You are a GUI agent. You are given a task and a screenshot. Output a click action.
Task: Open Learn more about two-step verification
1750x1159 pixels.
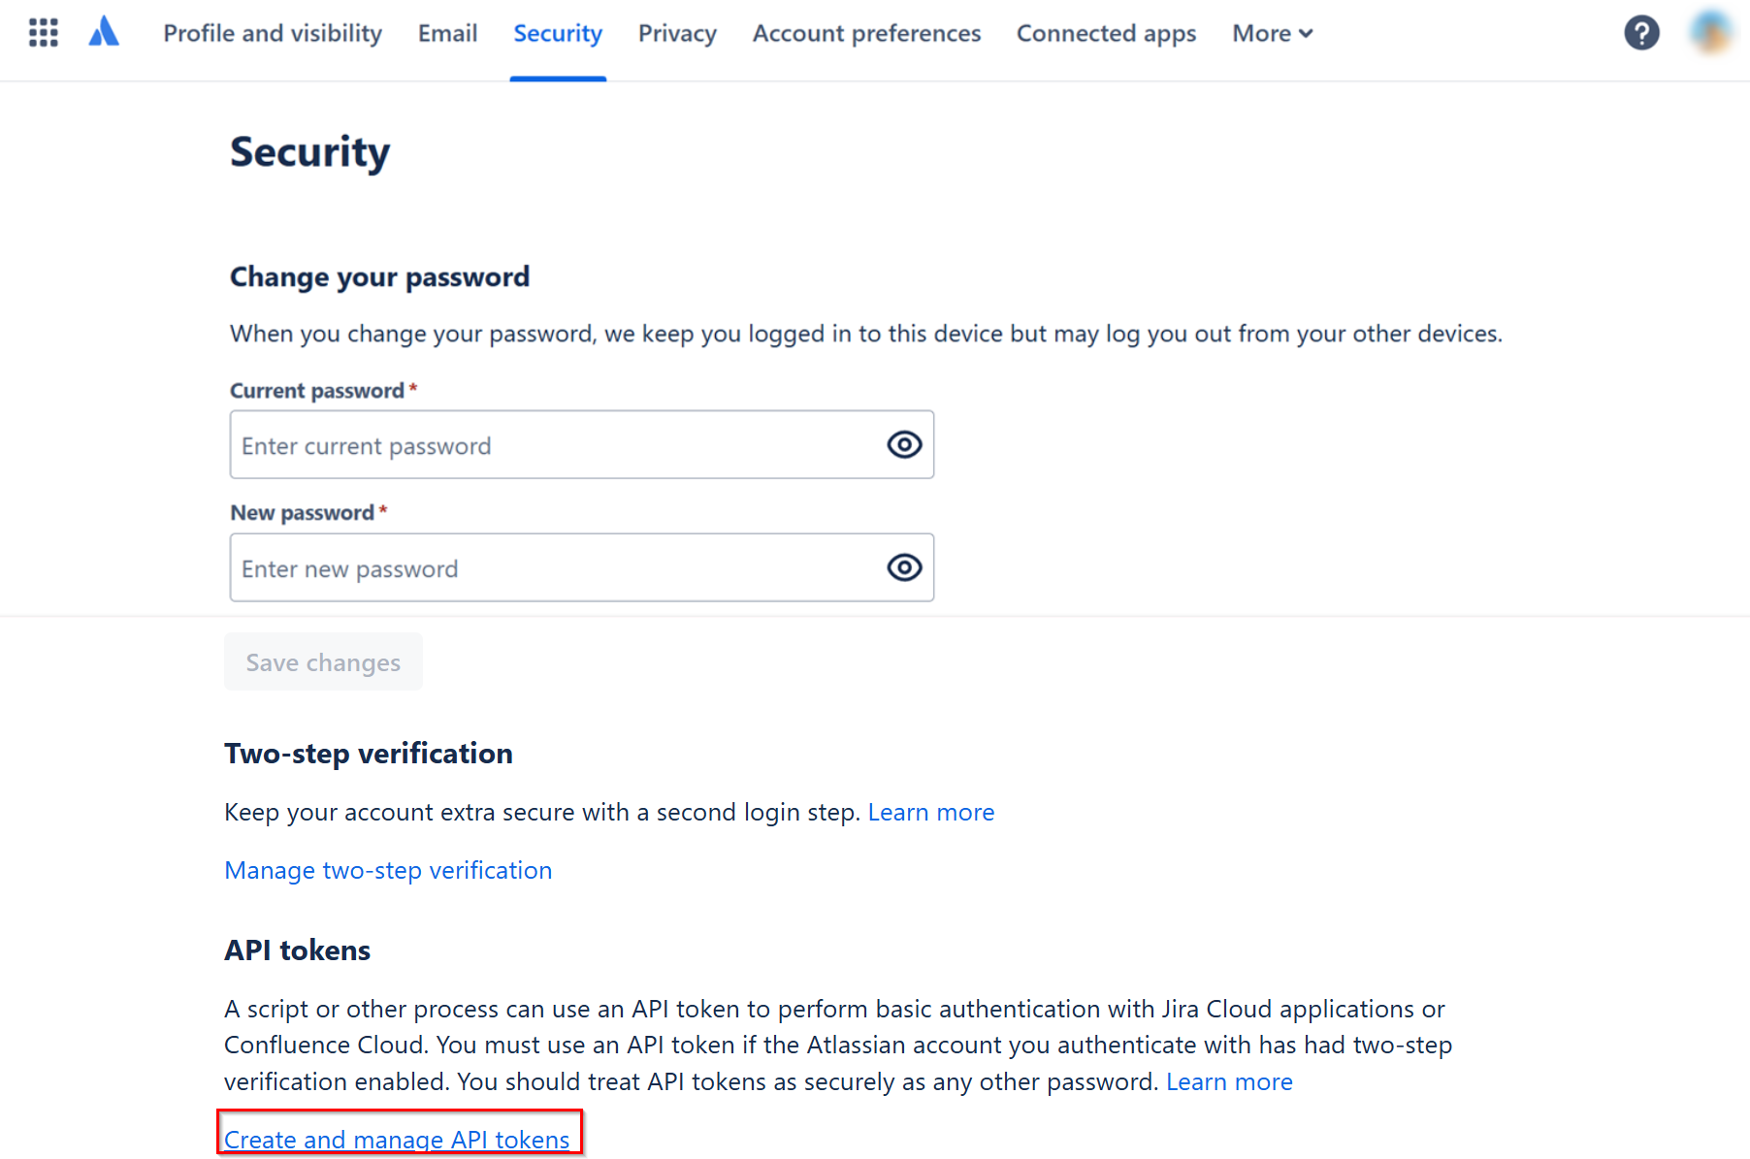(x=930, y=812)
